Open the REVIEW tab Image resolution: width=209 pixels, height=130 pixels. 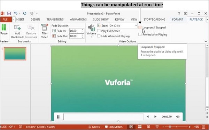(x=119, y=19)
